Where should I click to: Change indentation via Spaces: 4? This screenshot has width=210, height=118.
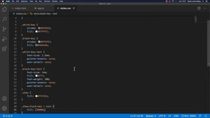(x=151, y=116)
